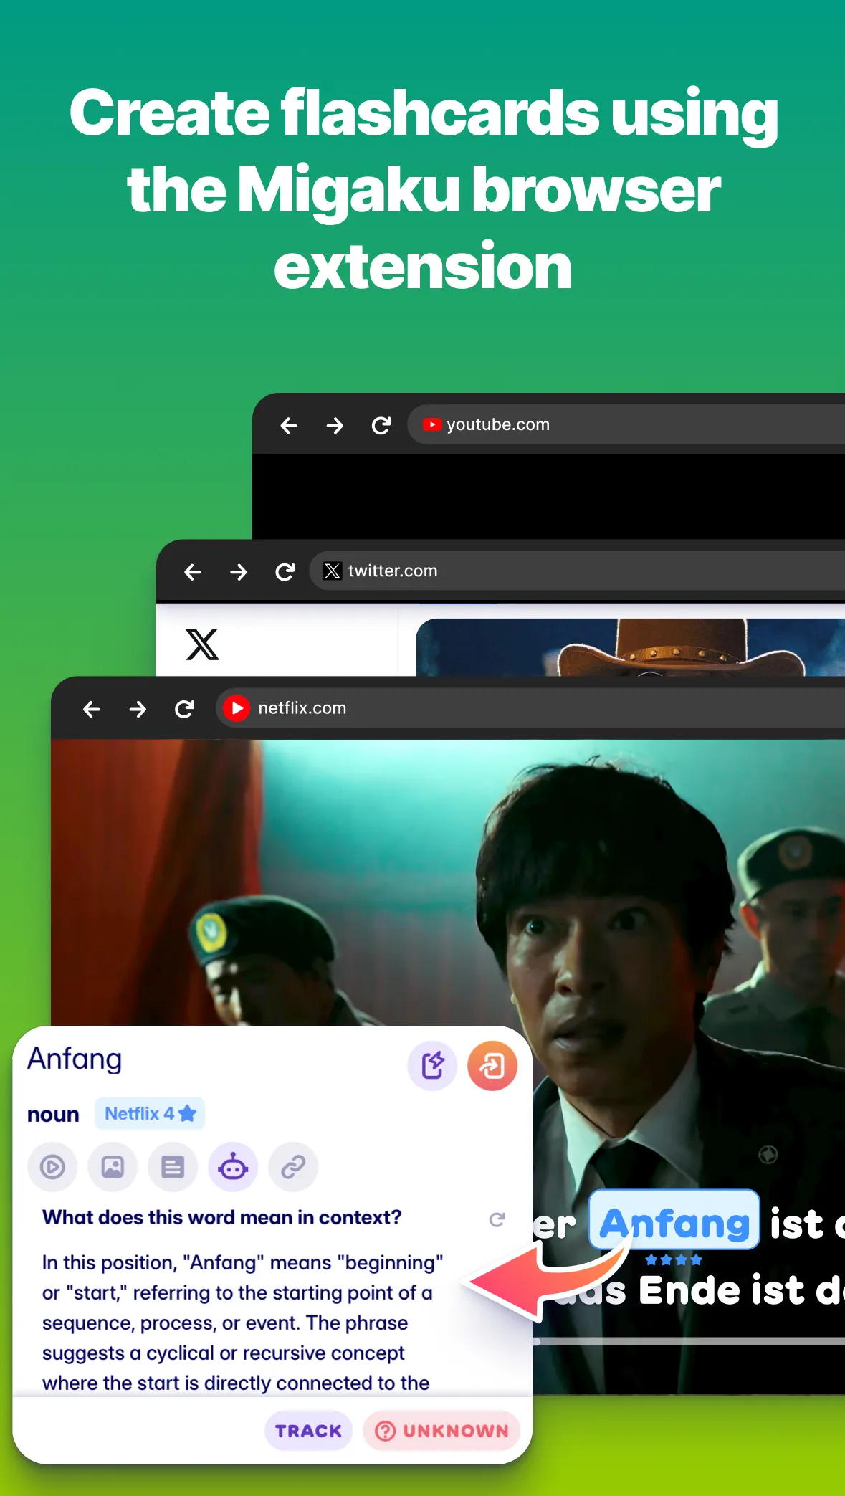The image size is (845, 1496).
Task: Click the X favicon in twitter.com address bar
Action: [x=332, y=571]
